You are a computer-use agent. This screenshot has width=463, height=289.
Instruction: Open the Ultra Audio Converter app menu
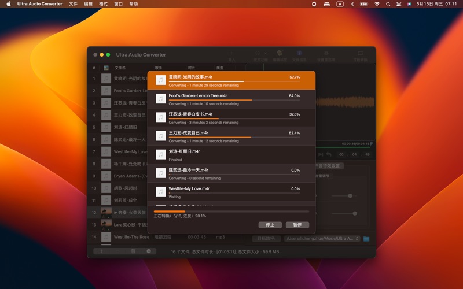pos(40,4)
